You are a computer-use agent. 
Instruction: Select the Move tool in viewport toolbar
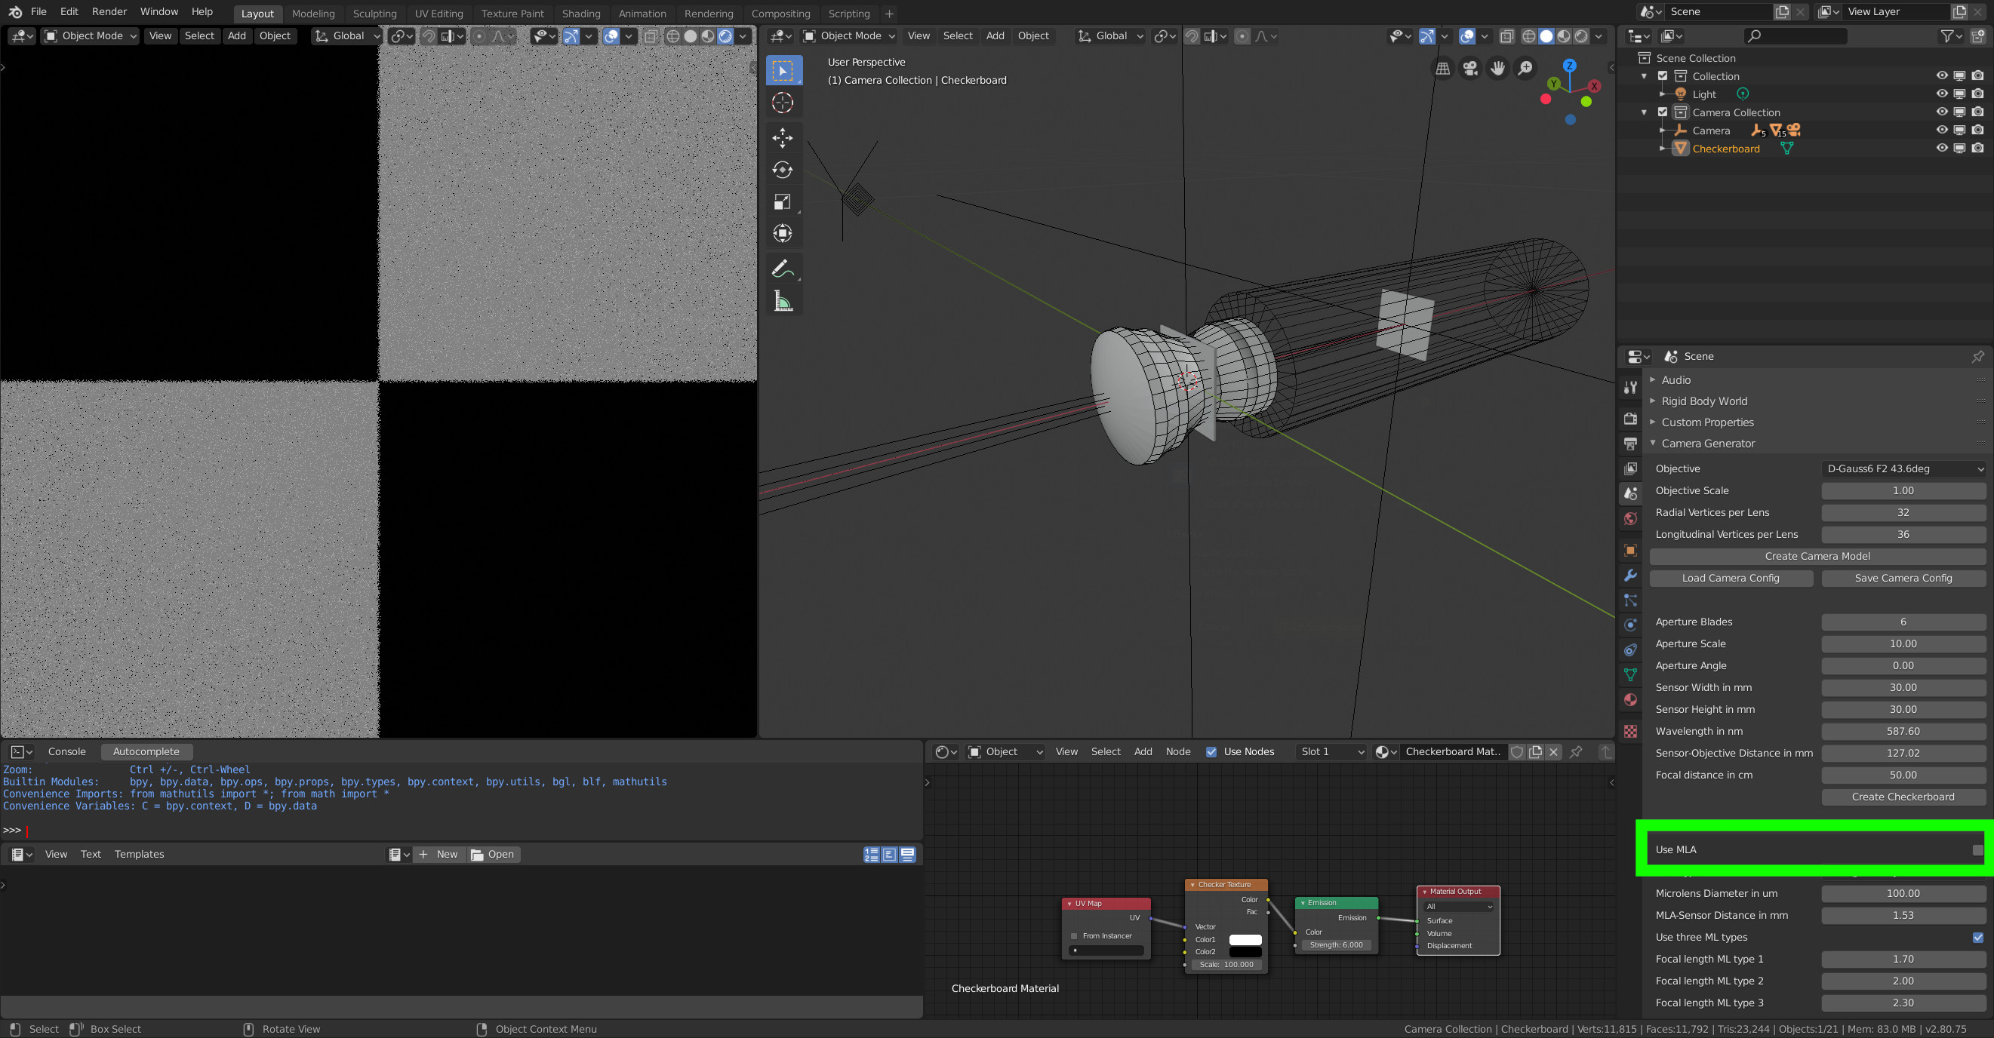(783, 138)
